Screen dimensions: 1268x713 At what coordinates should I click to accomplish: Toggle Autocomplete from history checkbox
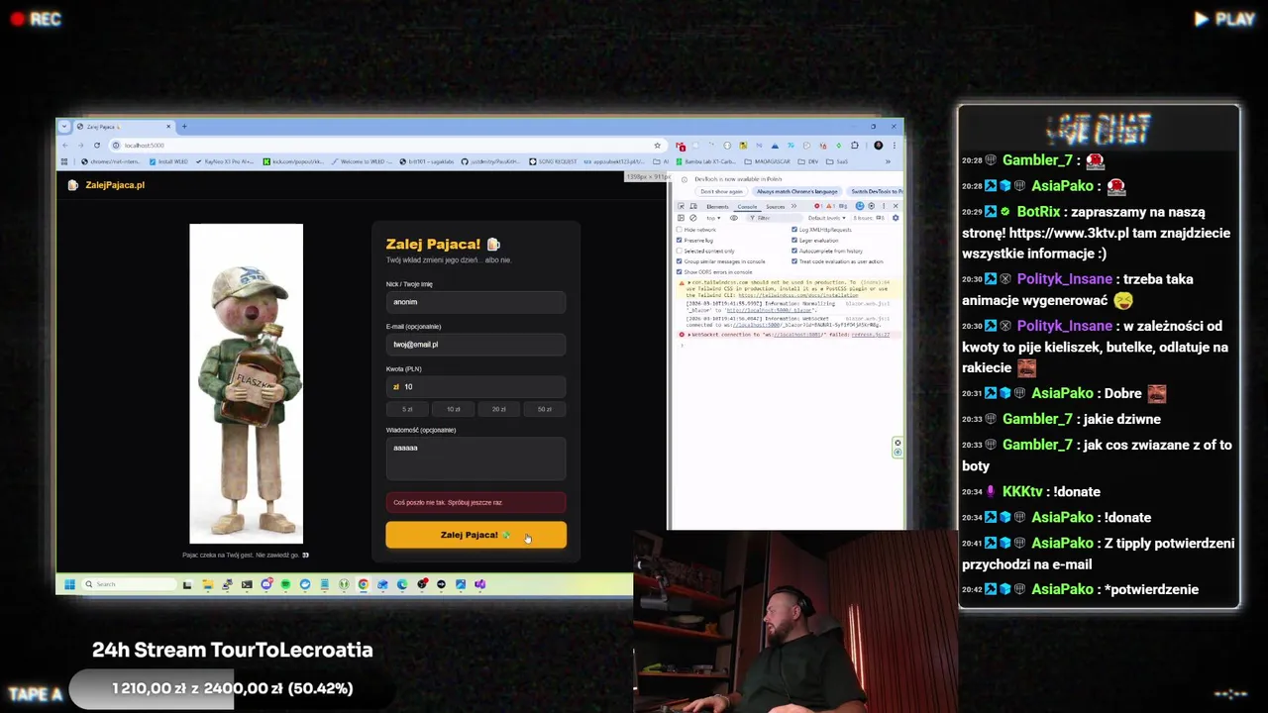(x=794, y=251)
